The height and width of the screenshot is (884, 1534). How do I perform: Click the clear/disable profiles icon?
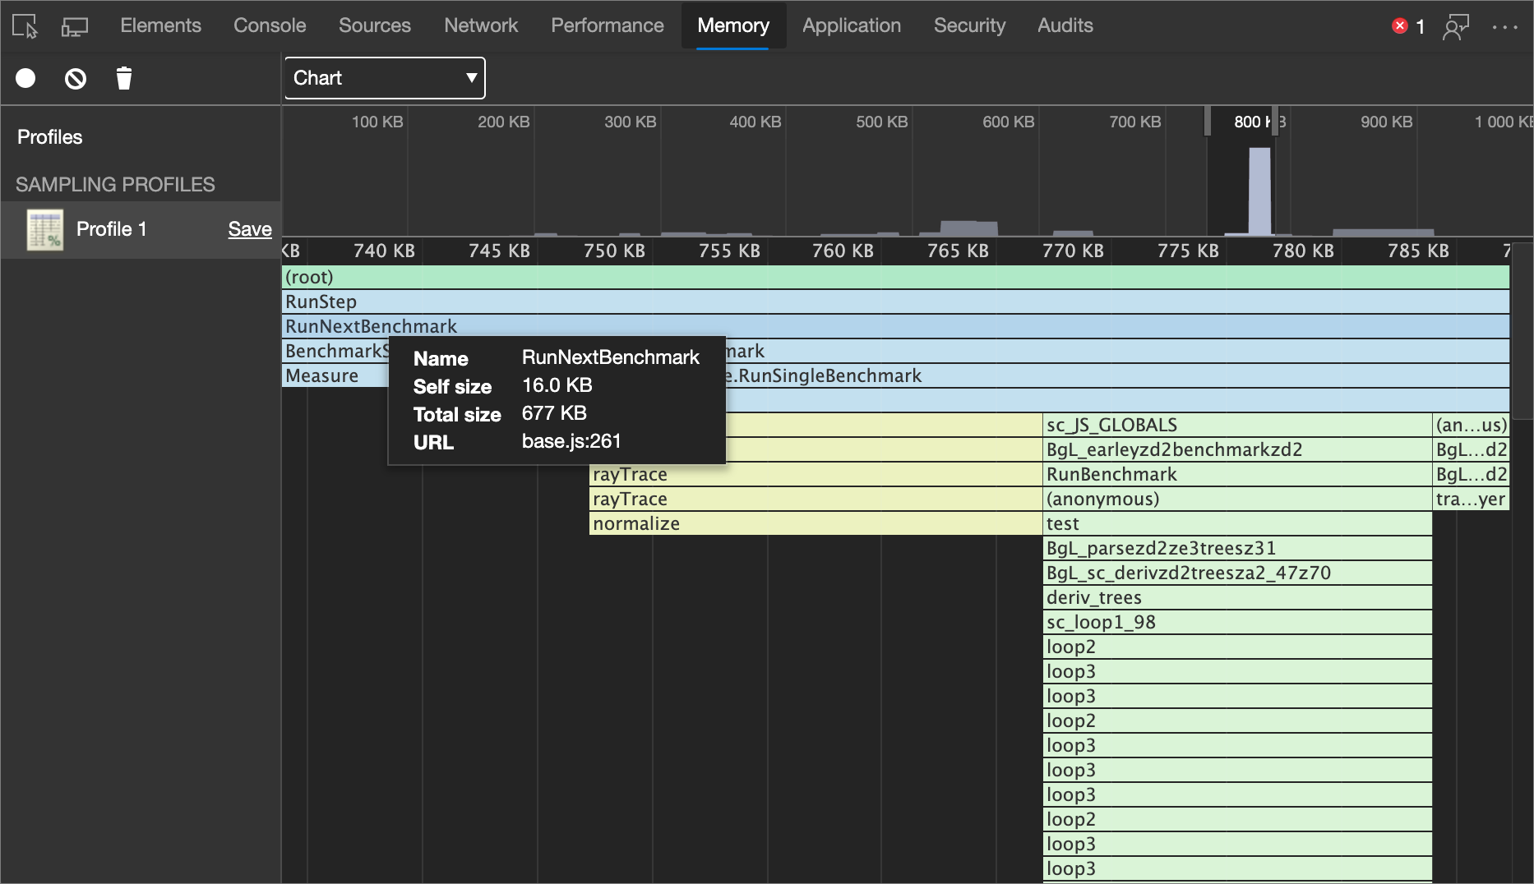point(75,78)
